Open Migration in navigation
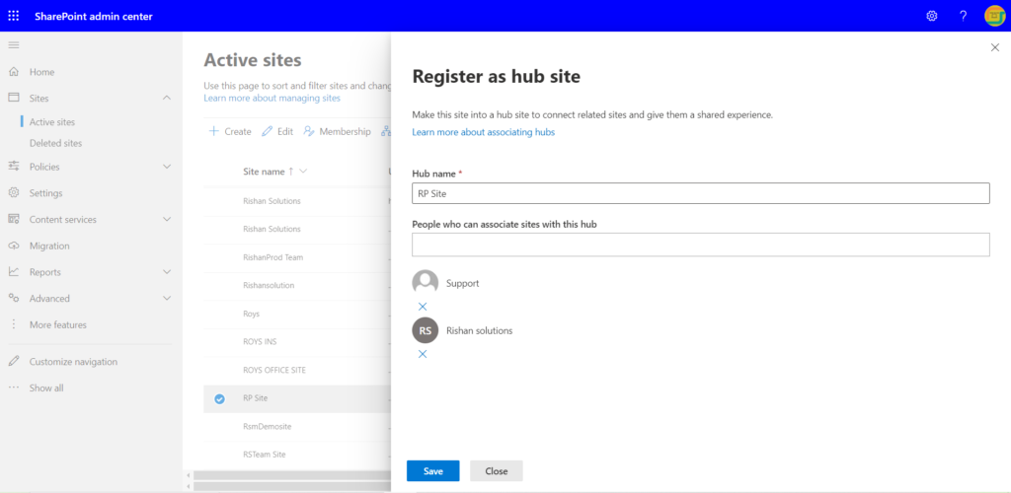Screen dimensions: 1011x493 pyautogui.click(x=49, y=246)
